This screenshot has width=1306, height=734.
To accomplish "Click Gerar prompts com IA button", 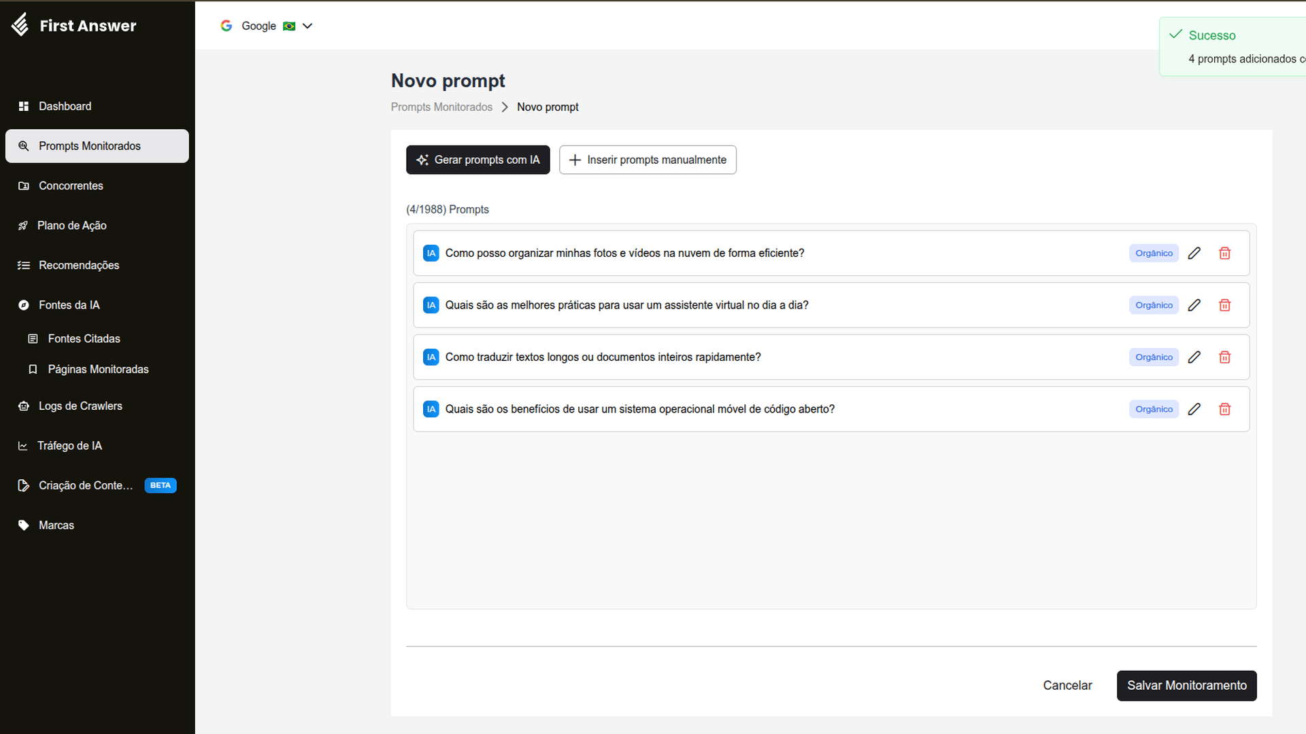I will (x=478, y=160).
